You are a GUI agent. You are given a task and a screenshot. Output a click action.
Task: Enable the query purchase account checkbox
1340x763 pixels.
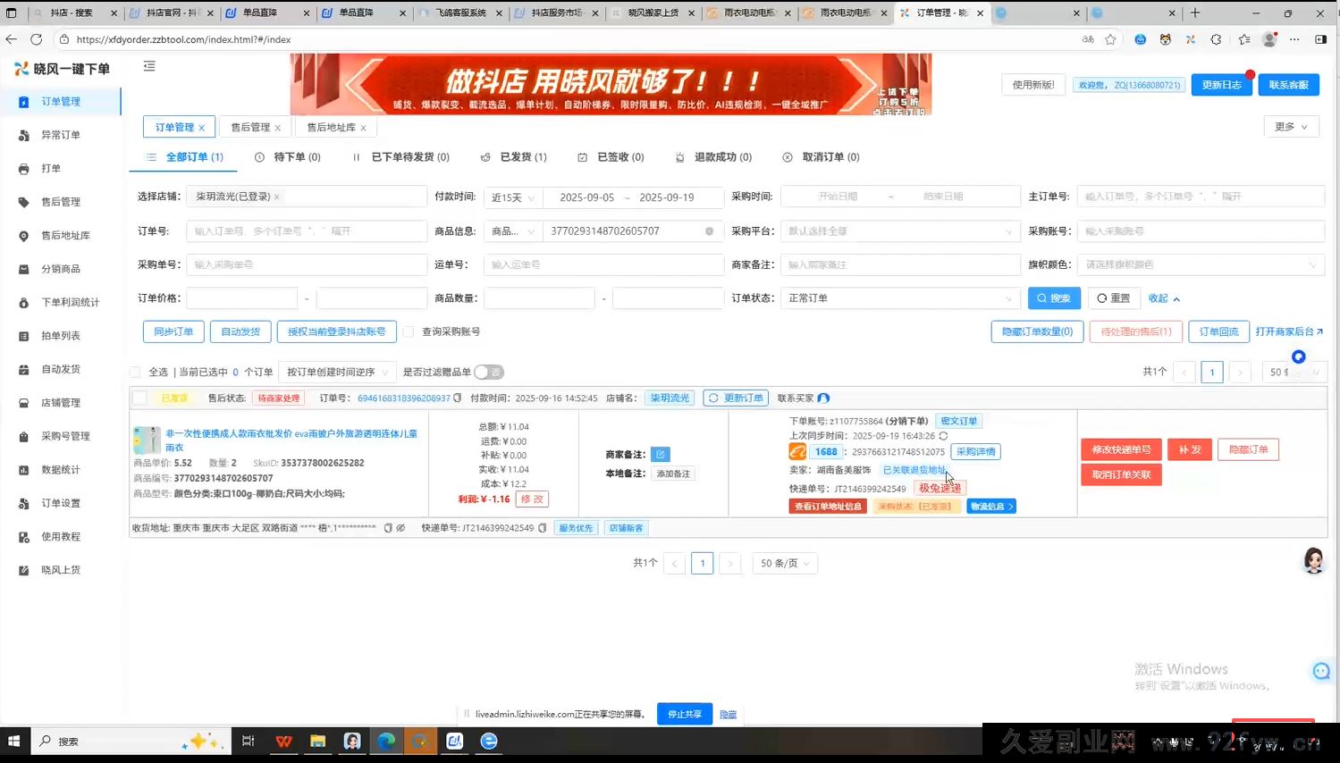coord(409,331)
